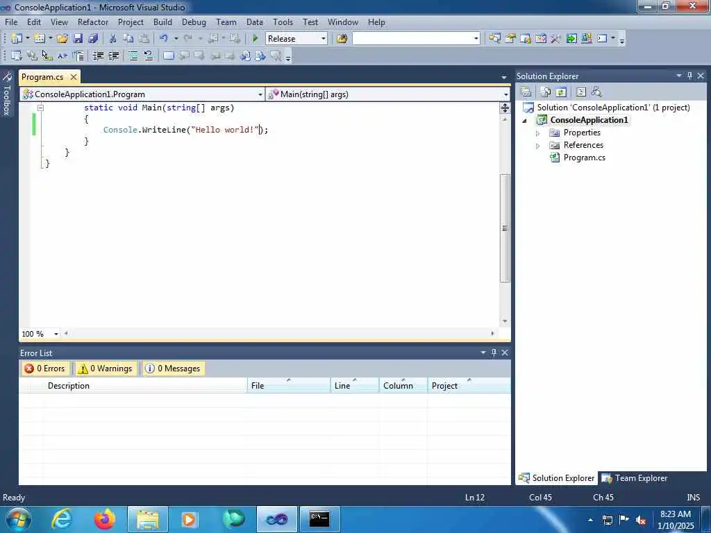The width and height of the screenshot is (711, 533).
Task: Save Program.cs with the floppy disk icon
Action: point(78,39)
